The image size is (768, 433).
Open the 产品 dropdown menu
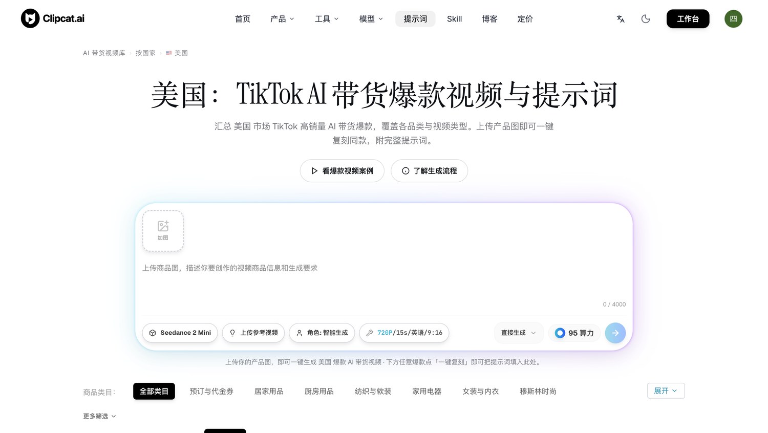[282, 19]
